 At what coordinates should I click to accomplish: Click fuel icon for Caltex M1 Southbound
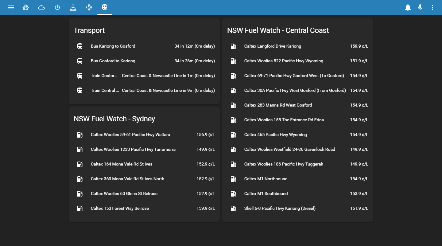[x=233, y=194]
